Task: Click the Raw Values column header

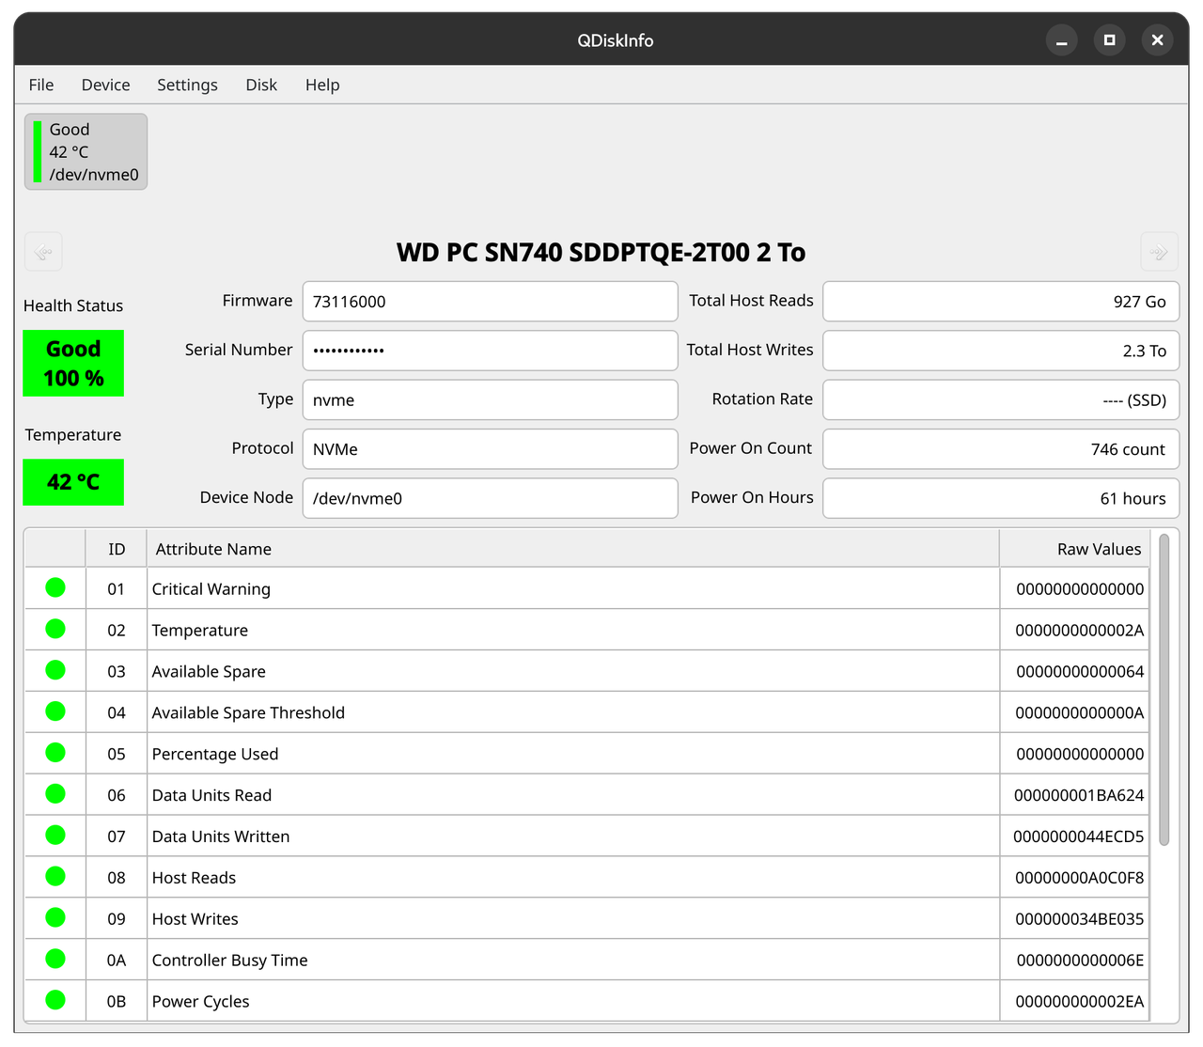Action: (x=1075, y=549)
